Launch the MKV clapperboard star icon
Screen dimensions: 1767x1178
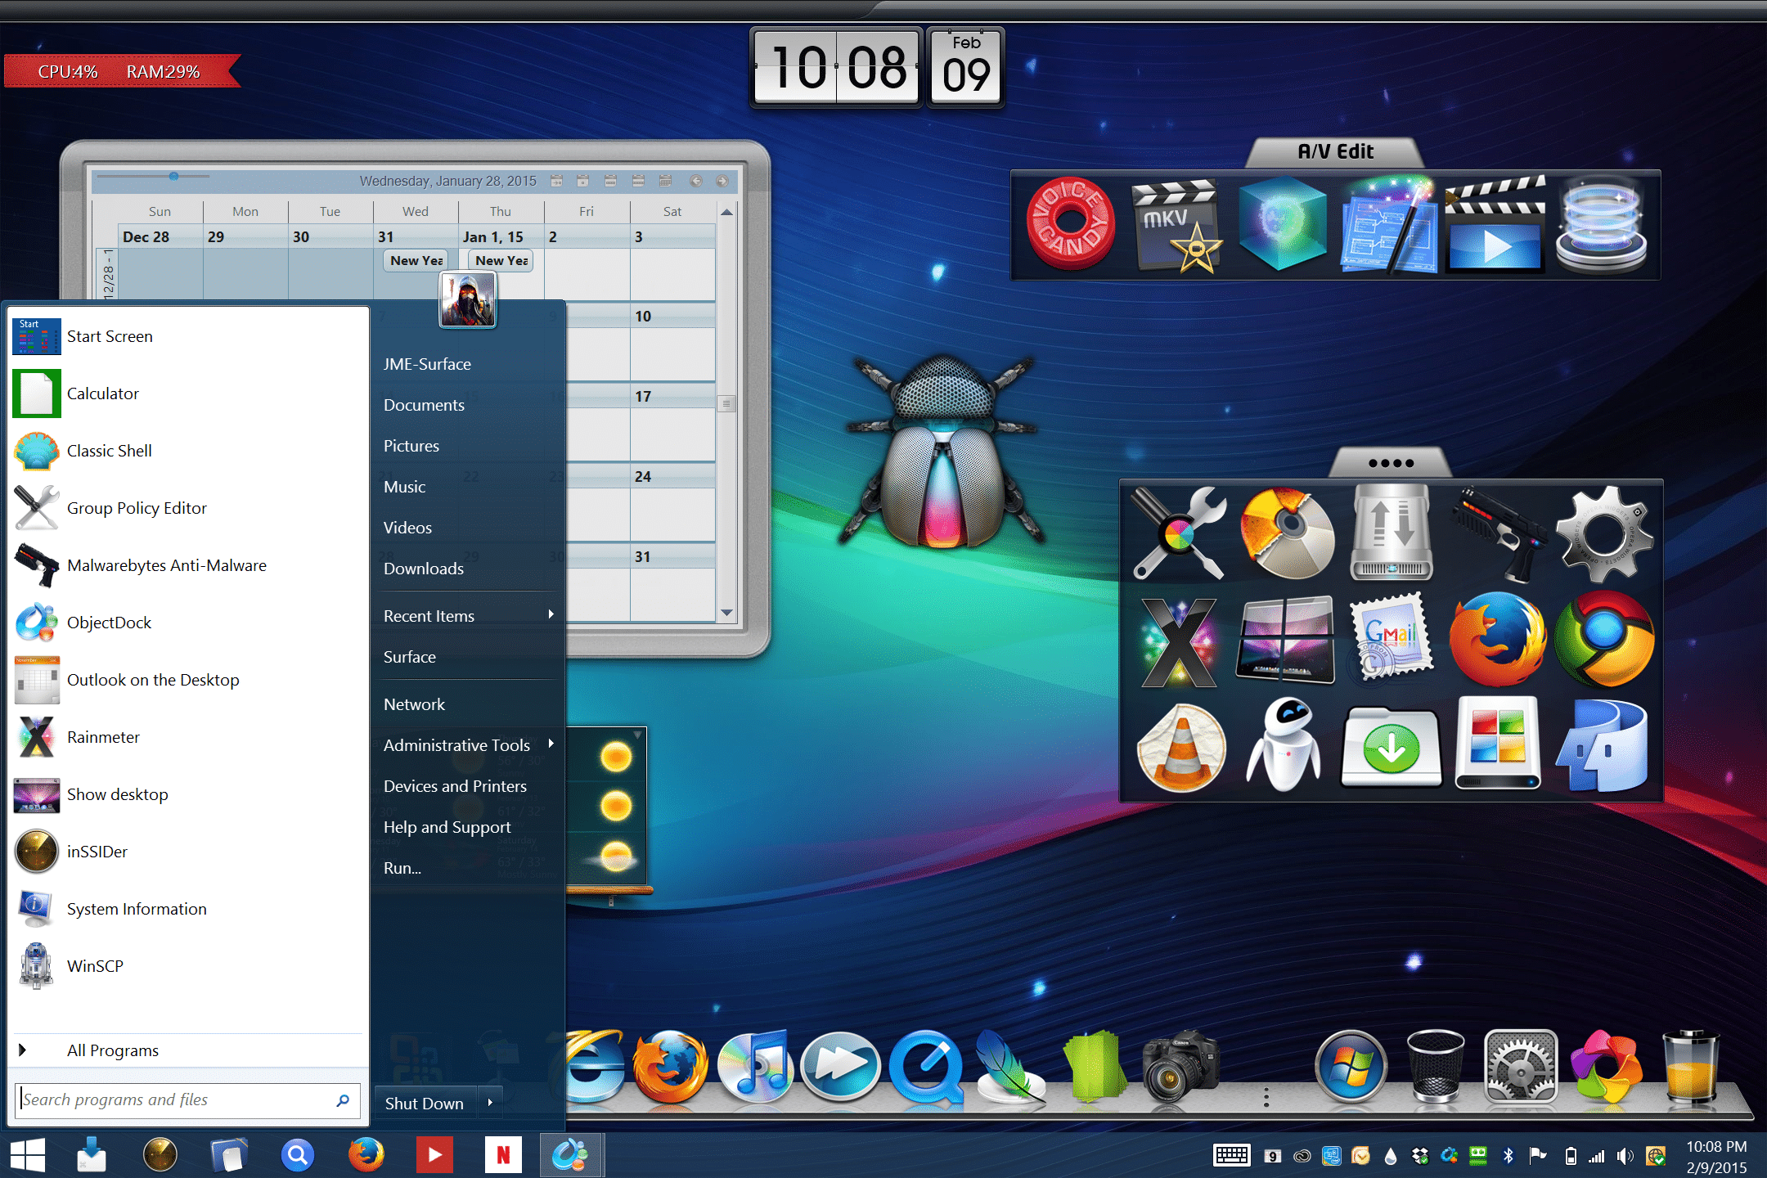click(1176, 225)
